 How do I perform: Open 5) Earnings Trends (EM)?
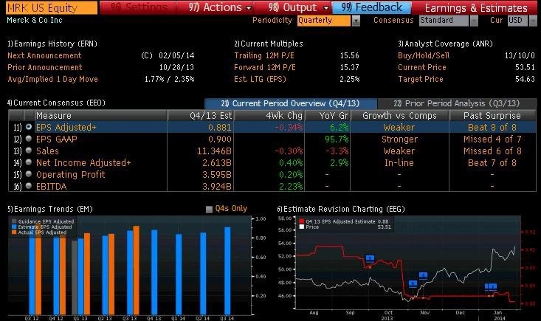click(50, 209)
